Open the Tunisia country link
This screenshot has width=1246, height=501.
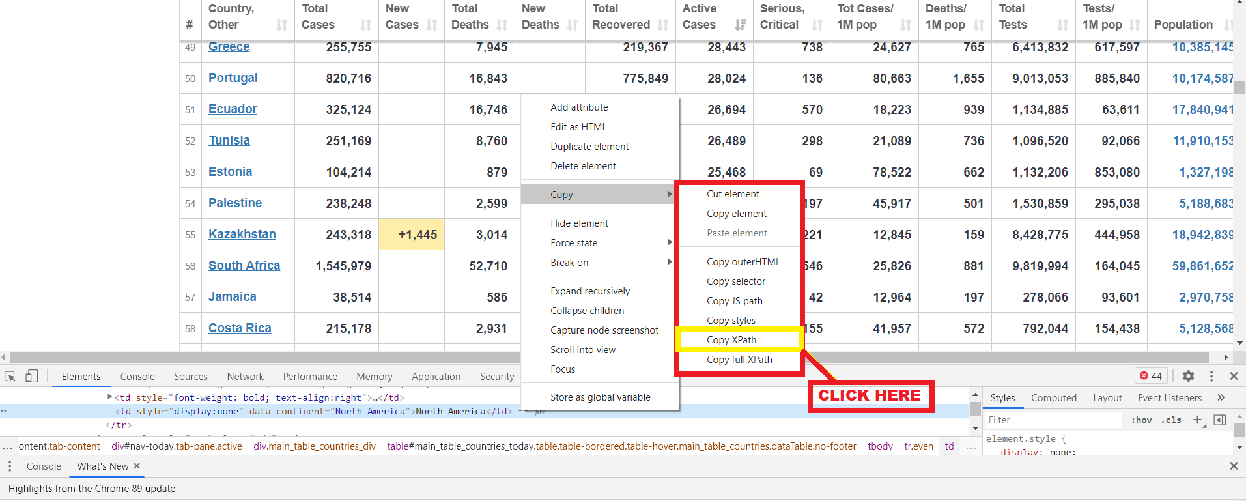point(229,140)
